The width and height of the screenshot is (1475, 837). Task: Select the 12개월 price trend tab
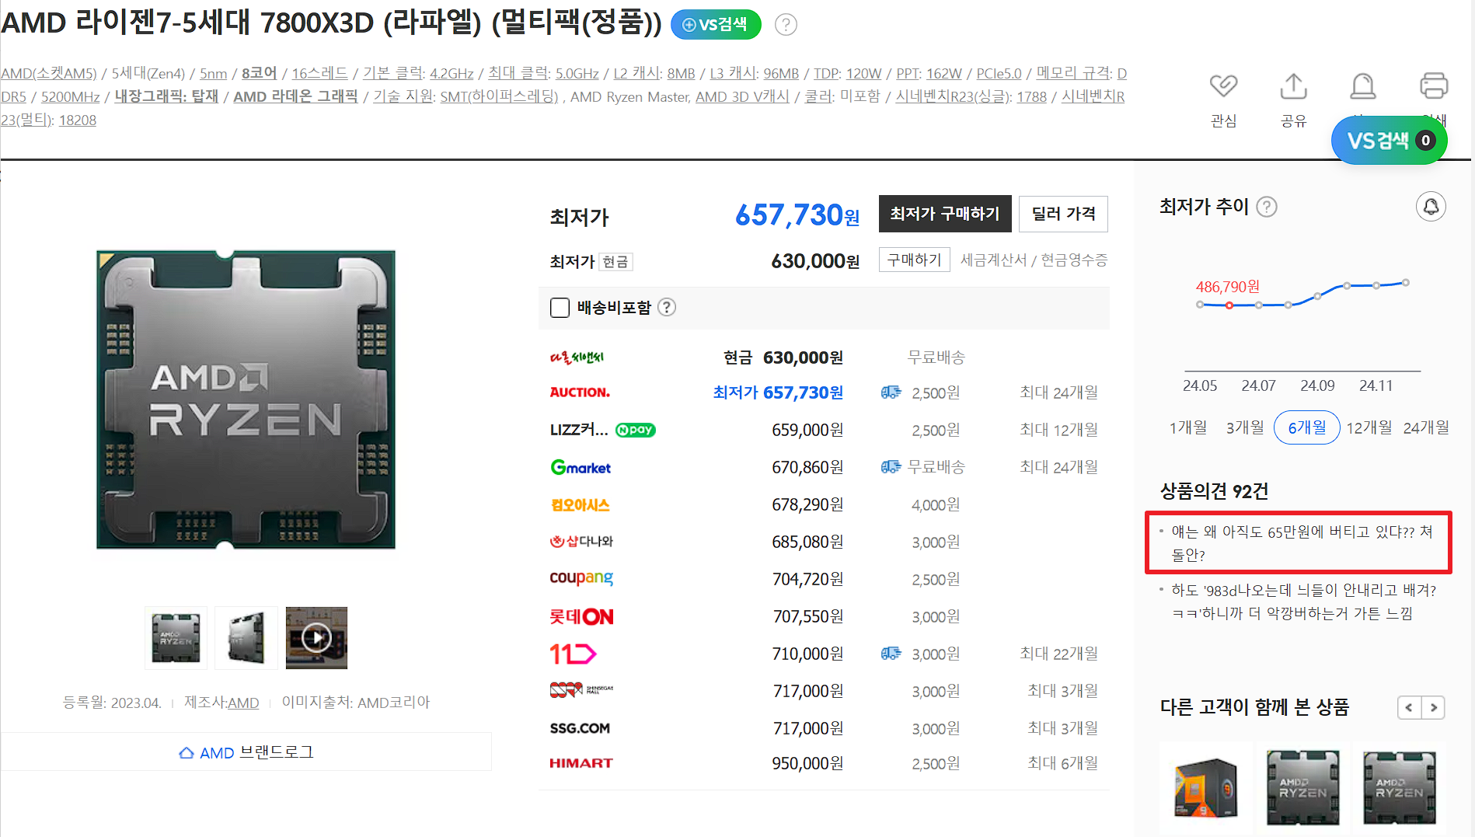point(1369,427)
